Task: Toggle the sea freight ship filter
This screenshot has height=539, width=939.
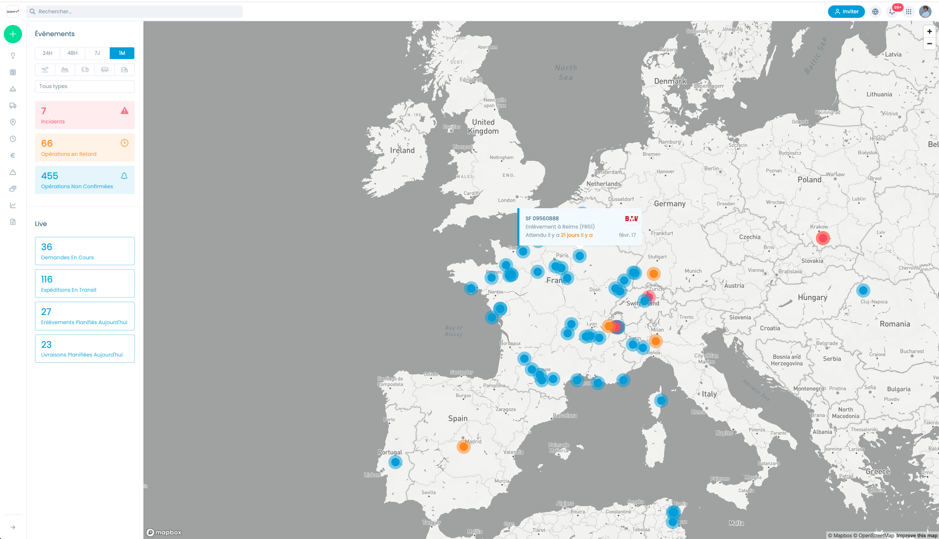Action: coord(65,70)
